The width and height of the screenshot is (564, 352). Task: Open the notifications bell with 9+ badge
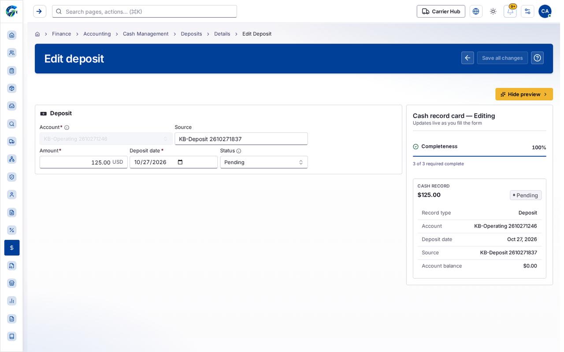510,11
